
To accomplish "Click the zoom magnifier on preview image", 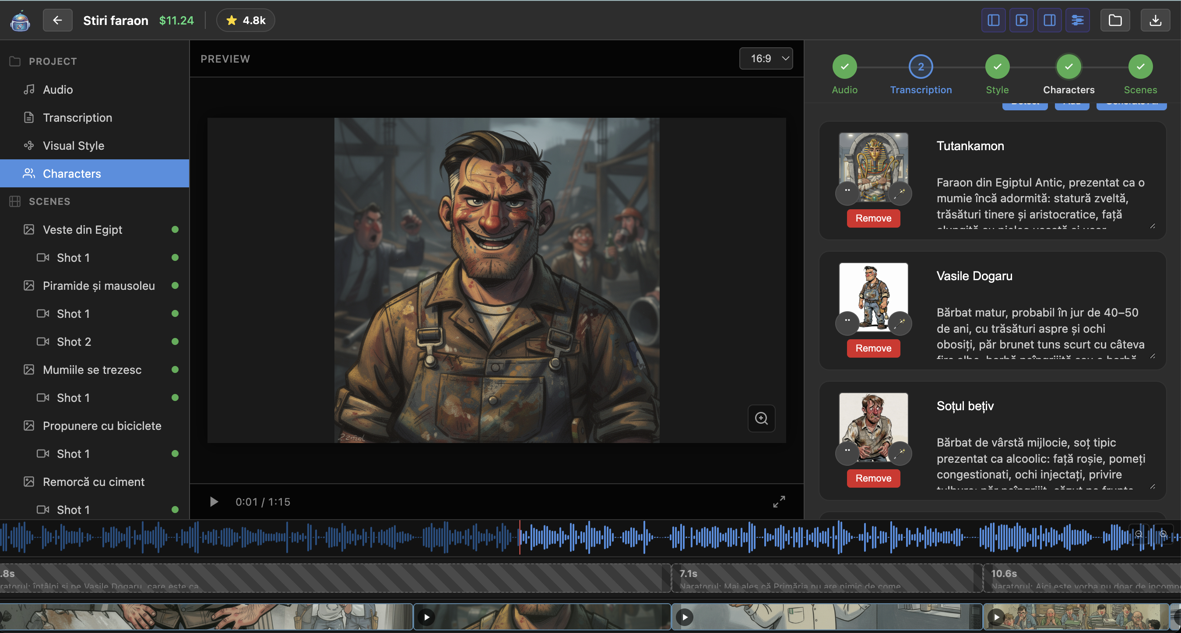I will tap(761, 418).
